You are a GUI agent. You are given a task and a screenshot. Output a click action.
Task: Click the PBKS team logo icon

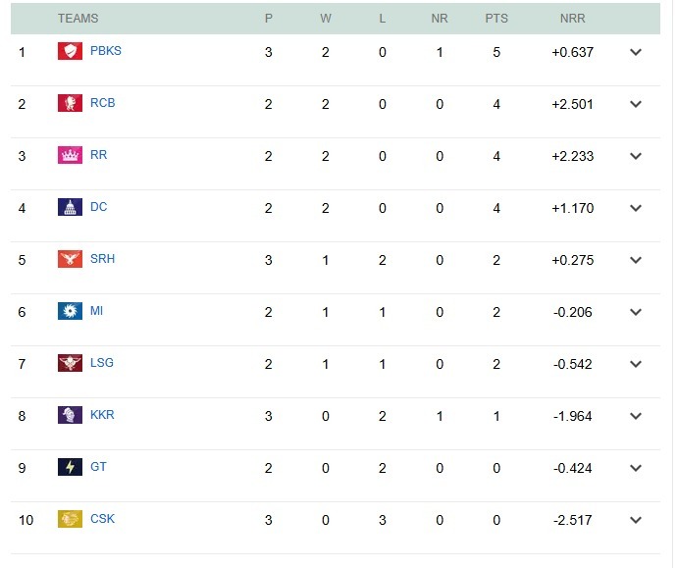70,51
